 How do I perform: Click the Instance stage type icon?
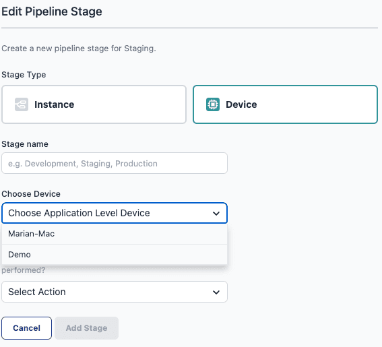point(22,104)
